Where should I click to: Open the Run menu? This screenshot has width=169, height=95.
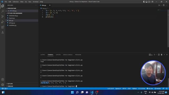[x=30, y=2]
